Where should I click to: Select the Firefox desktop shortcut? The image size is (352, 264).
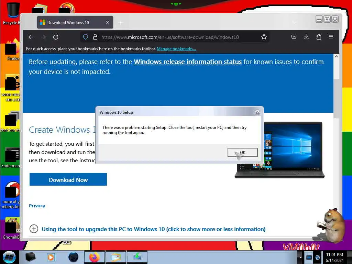(12, 50)
